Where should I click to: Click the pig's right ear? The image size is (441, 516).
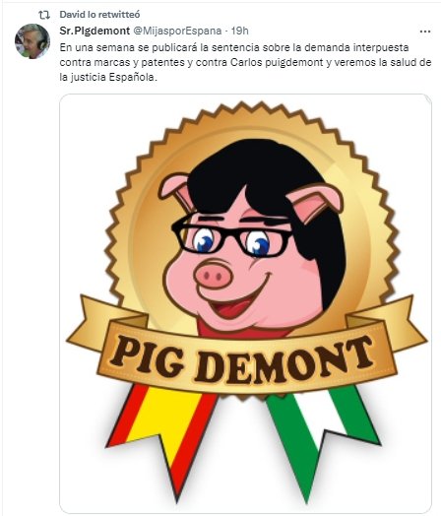315,202
